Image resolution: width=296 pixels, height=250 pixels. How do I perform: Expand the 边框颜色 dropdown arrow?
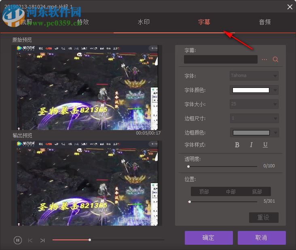point(275,133)
